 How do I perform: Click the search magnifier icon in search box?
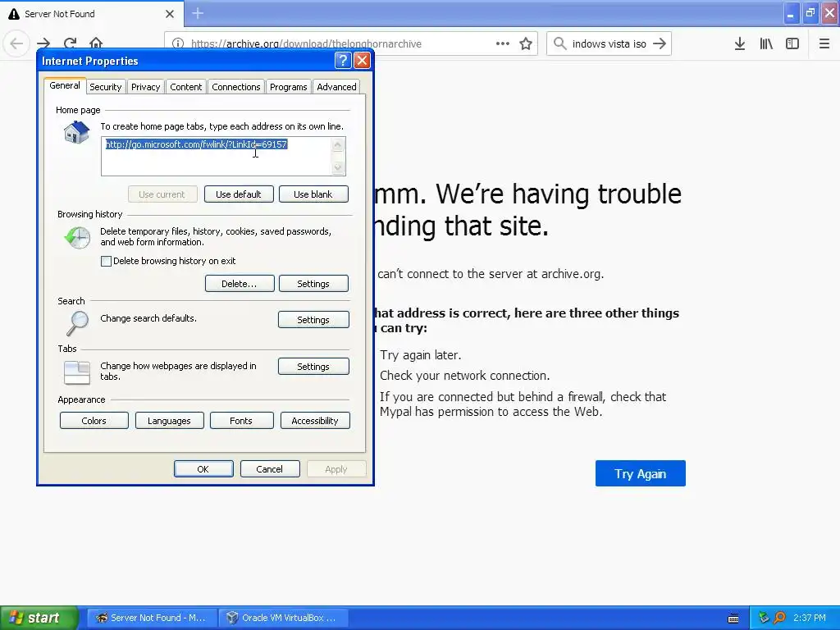pyautogui.click(x=559, y=43)
